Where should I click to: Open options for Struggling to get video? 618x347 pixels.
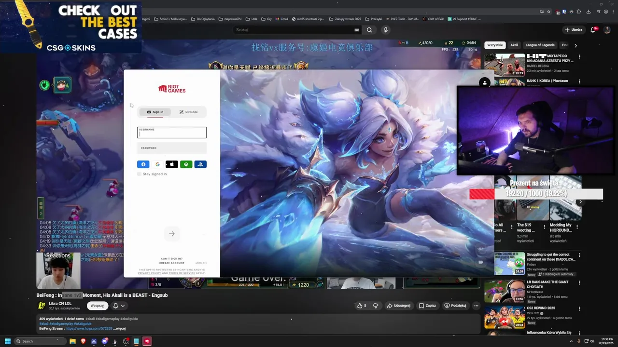(x=579, y=255)
